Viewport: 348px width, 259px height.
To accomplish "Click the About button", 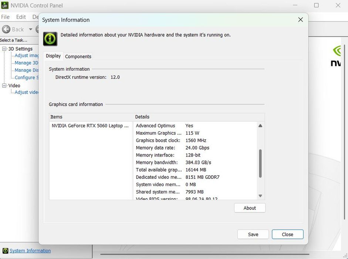I will pyautogui.click(x=250, y=208).
